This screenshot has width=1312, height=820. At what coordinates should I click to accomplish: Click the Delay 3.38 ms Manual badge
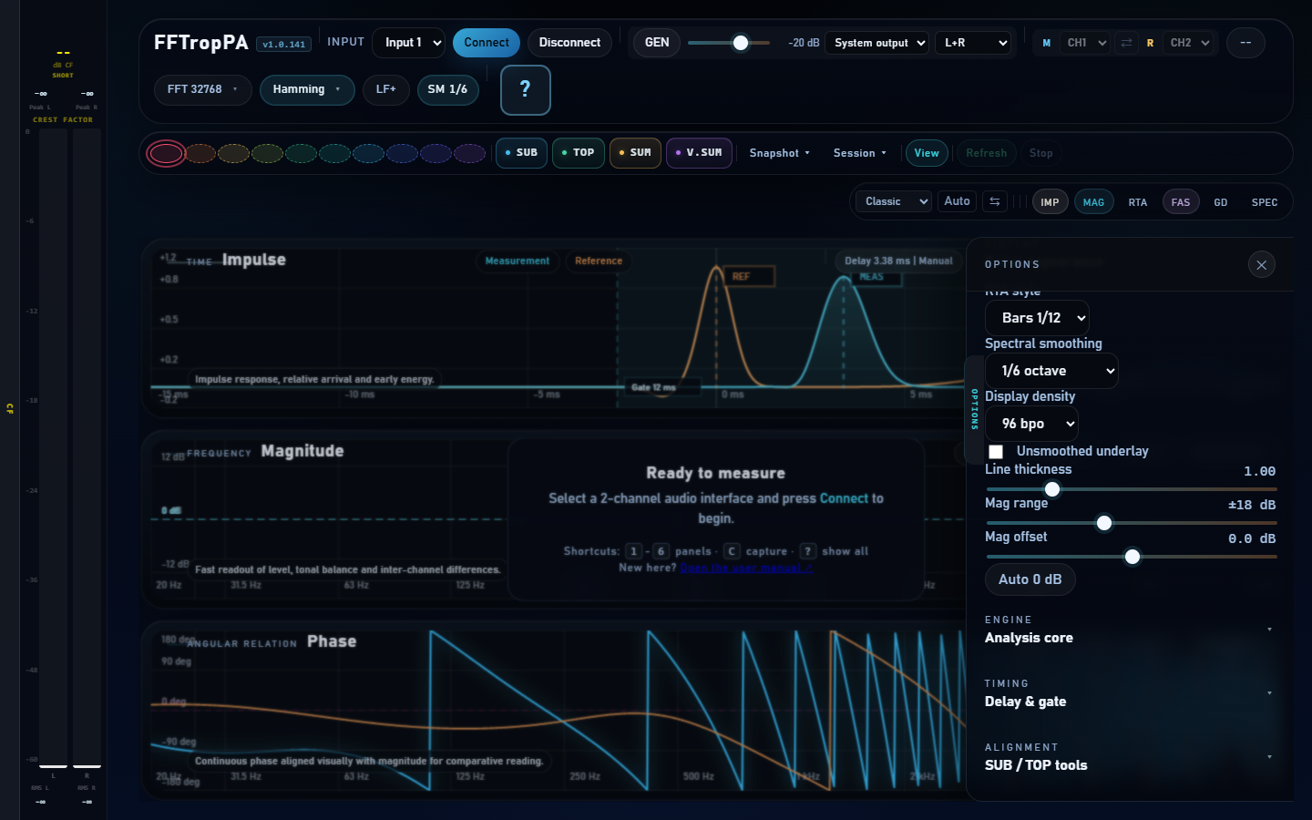tap(898, 261)
